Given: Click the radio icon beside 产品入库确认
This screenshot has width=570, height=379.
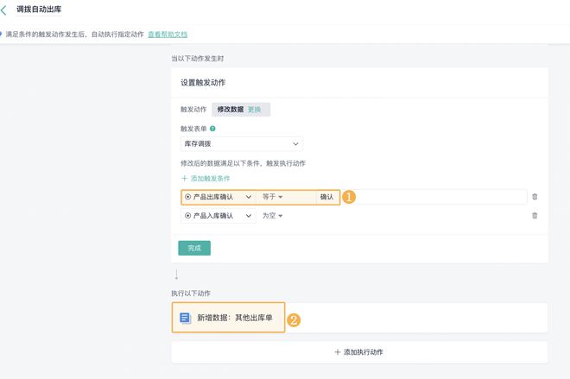Looking at the screenshot, I should click(x=188, y=216).
